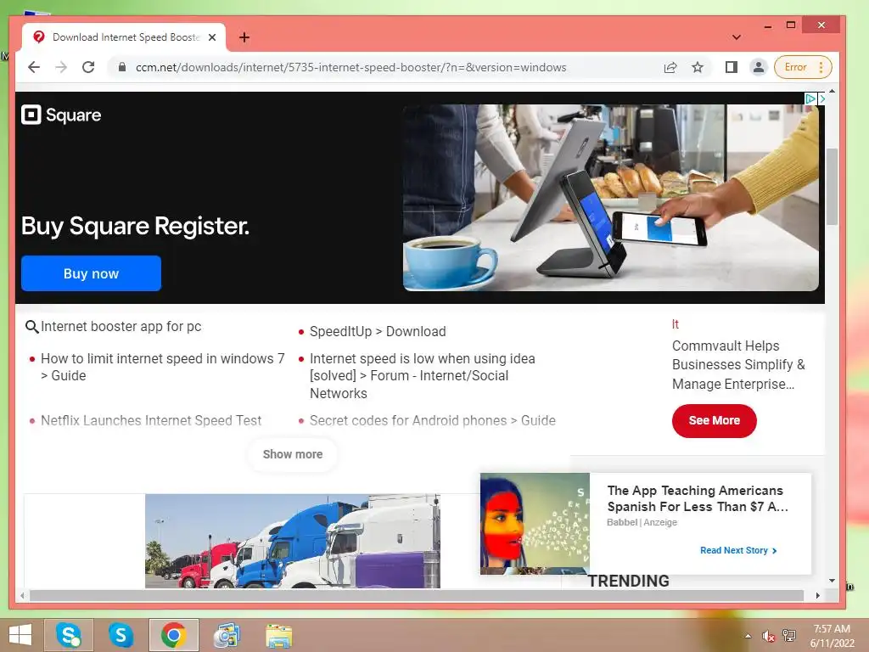Click the Buy now button

tap(91, 273)
